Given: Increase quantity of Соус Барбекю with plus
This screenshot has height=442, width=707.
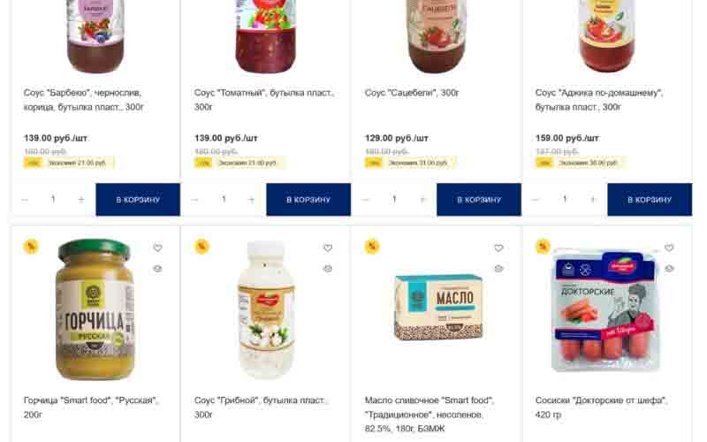Looking at the screenshot, I should (81, 199).
